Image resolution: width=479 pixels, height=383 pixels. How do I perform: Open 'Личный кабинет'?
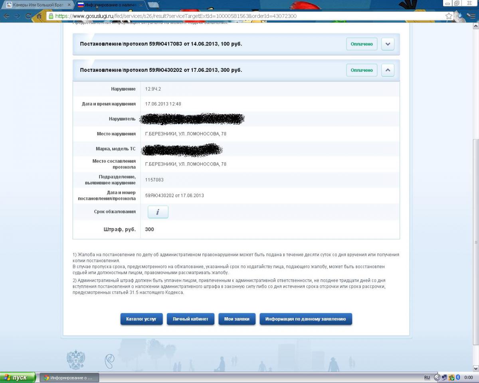(x=190, y=319)
